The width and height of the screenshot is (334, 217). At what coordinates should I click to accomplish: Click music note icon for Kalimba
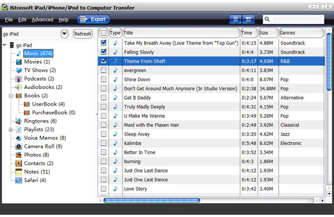pyautogui.click(x=115, y=143)
